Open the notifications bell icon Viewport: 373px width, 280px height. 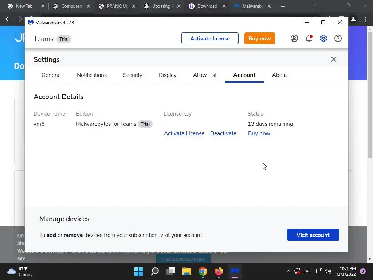pos(309,38)
